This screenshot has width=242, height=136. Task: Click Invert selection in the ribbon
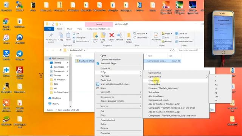184,41
